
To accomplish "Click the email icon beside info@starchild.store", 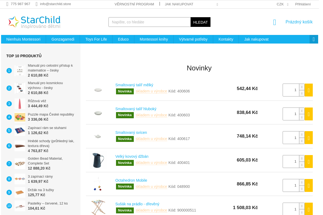I will (37, 4).
